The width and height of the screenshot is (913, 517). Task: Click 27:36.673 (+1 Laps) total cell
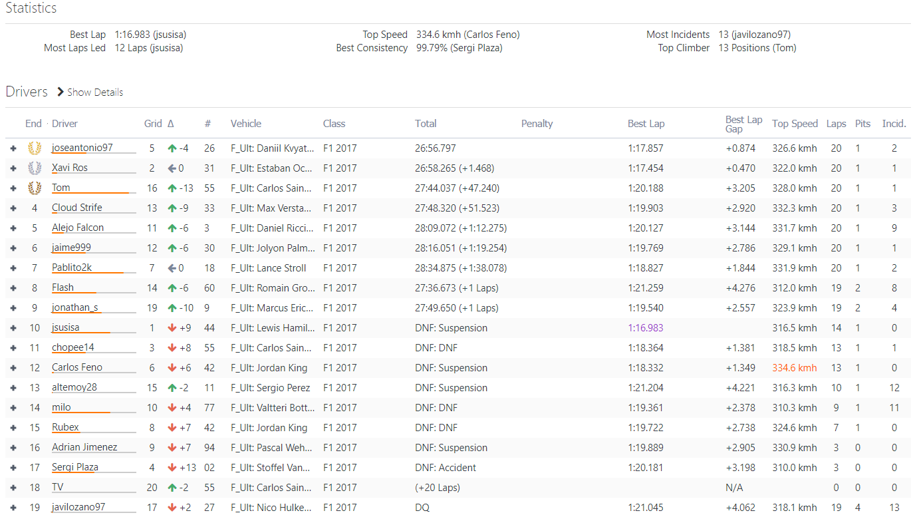point(457,288)
